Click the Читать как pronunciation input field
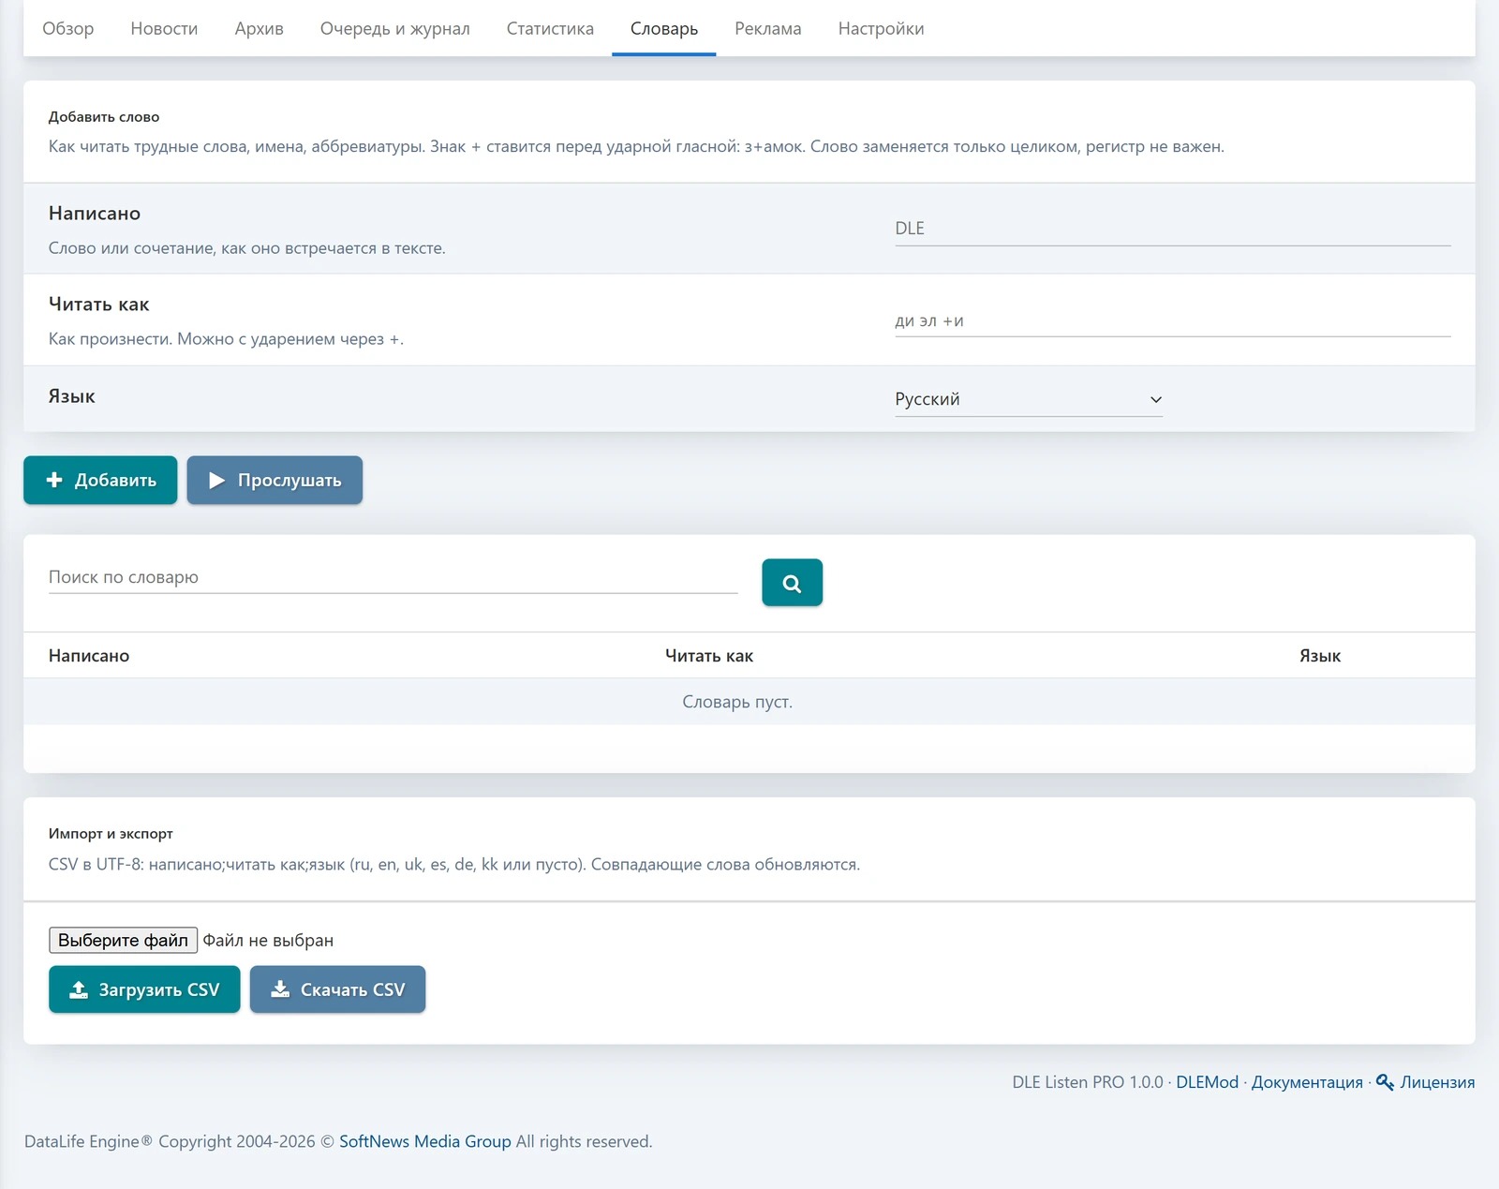Image resolution: width=1499 pixels, height=1189 pixels. point(1172,320)
